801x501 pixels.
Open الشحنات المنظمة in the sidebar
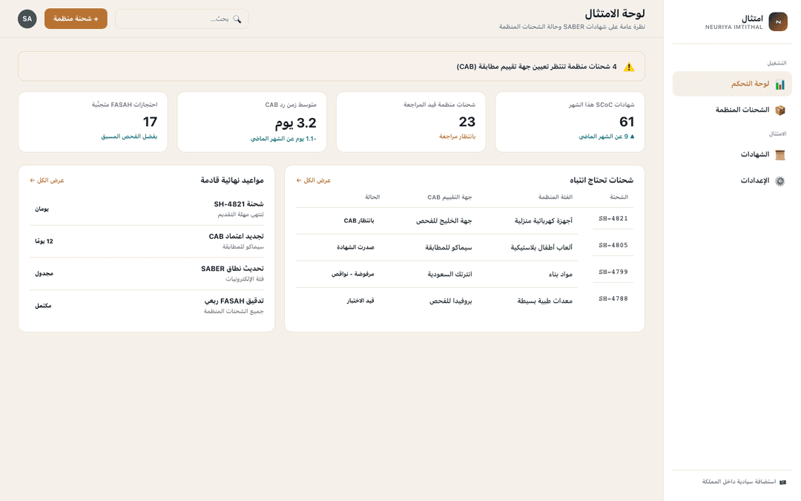coord(732,110)
